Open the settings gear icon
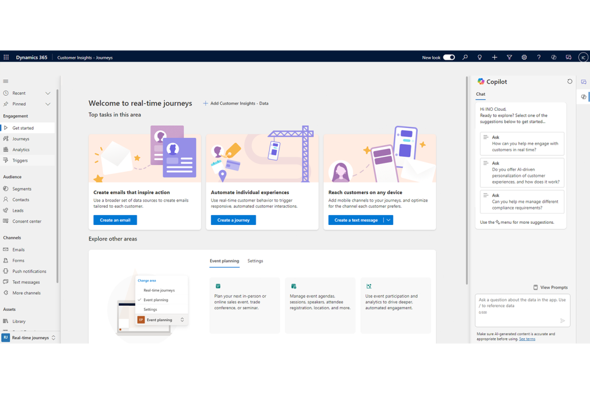The width and height of the screenshot is (590, 394). pyautogui.click(x=524, y=58)
